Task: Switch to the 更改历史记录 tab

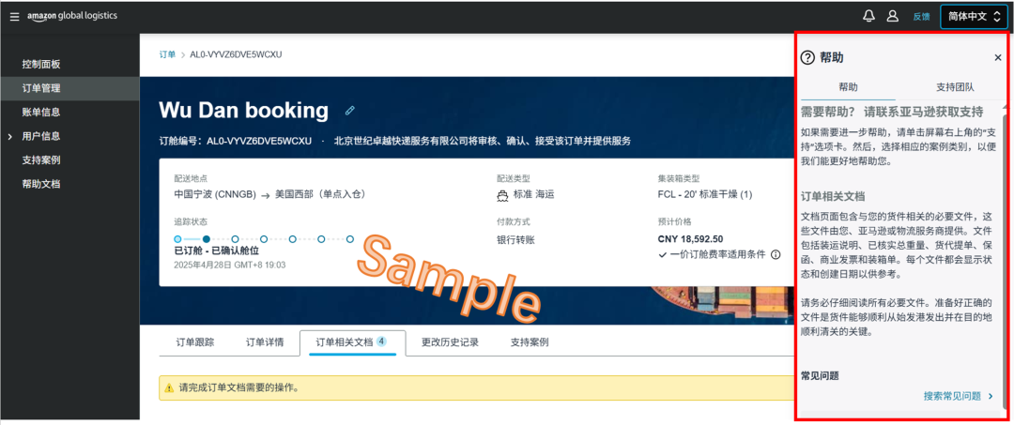Action: click(450, 342)
